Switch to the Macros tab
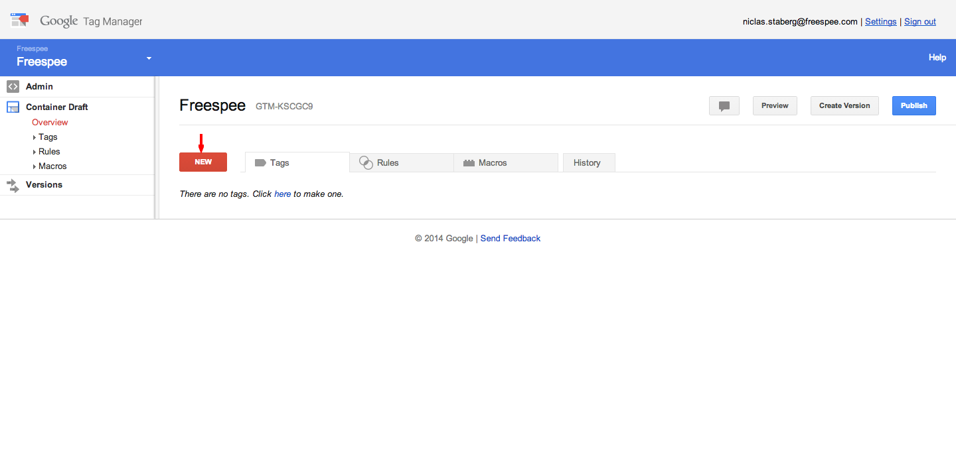Viewport: 956px width, 476px height. click(506, 162)
